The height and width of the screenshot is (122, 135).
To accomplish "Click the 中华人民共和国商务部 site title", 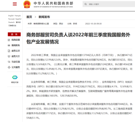I will (53, 3).
